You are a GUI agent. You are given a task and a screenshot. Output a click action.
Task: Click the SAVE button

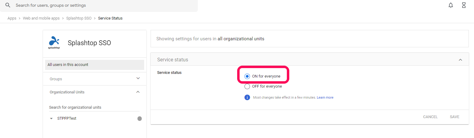point(454,117)
